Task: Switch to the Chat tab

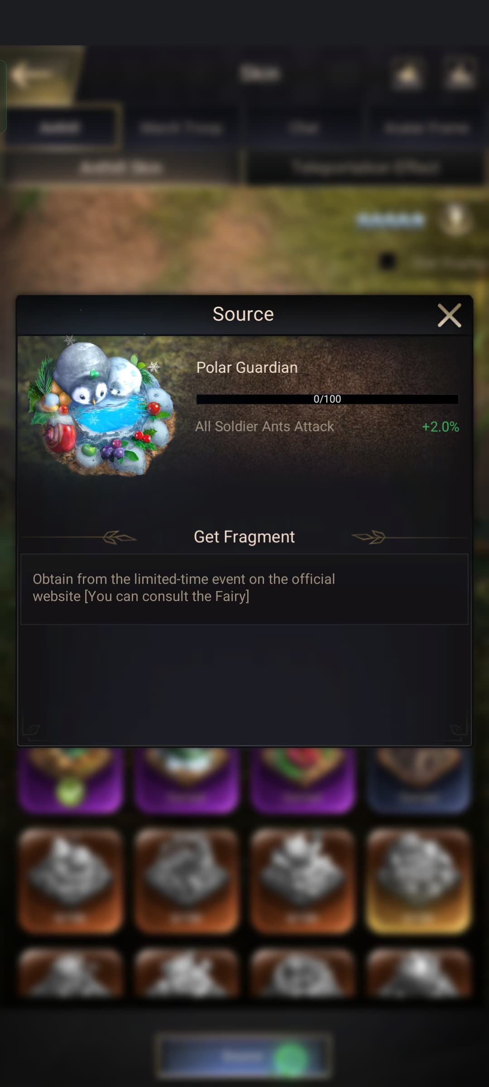Action: pos(303,128)
